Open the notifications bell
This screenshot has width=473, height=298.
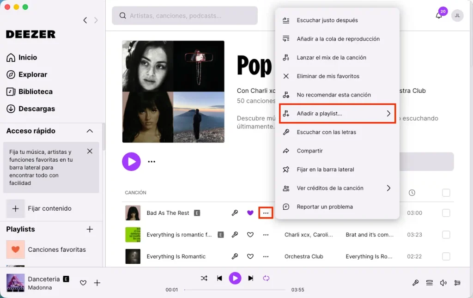[439, 16]
